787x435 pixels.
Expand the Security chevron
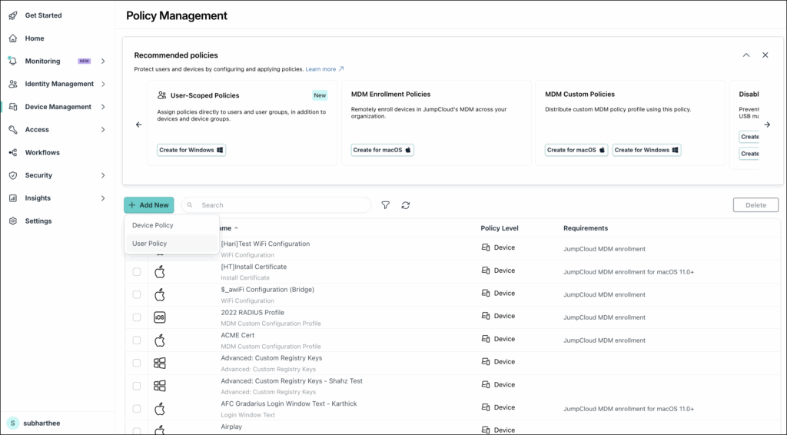[103, 175]
